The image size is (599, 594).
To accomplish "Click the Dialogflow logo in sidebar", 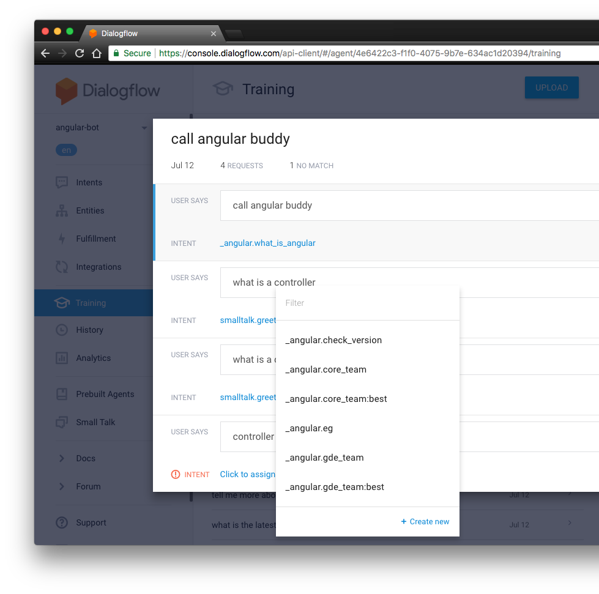I will [107, 91].
